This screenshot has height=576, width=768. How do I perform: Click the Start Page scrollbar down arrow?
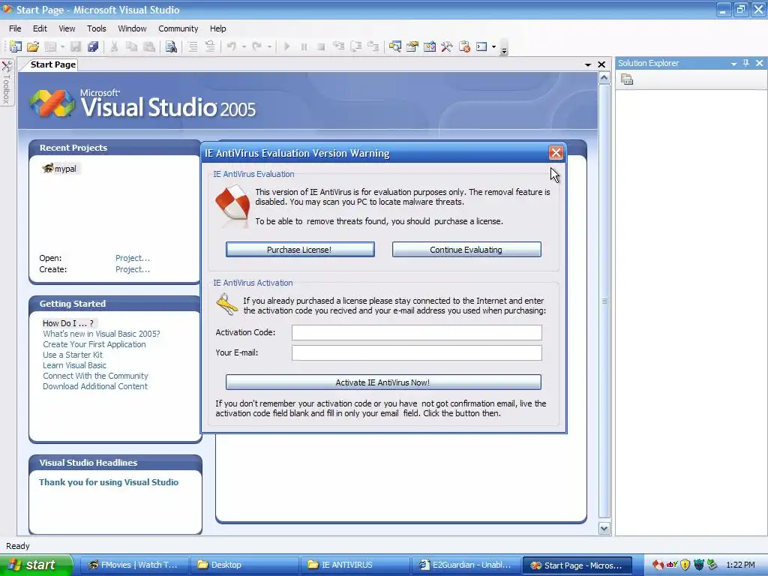coord(604,529)
